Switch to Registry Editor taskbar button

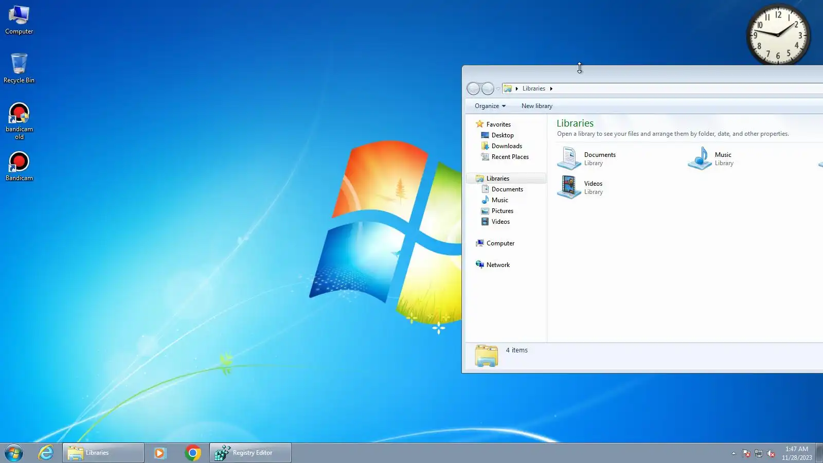coord(251,453)
